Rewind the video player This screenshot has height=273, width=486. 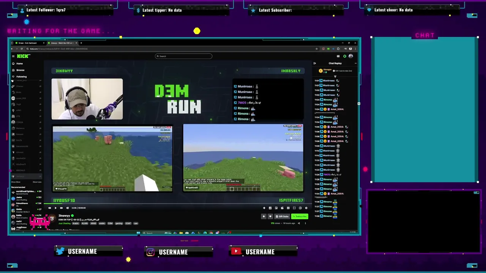[x=49, y=208]
